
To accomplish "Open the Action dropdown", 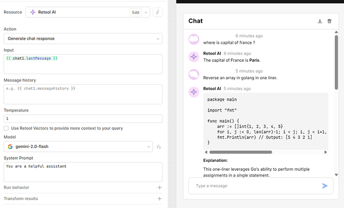I will click(x=83, y=39).
